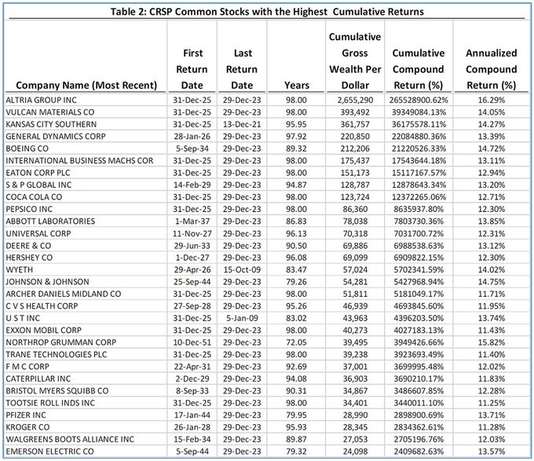The image size is (534, 461).
Task: Click S & P Global first date 14-Feb-29
Action: [192, 185]
